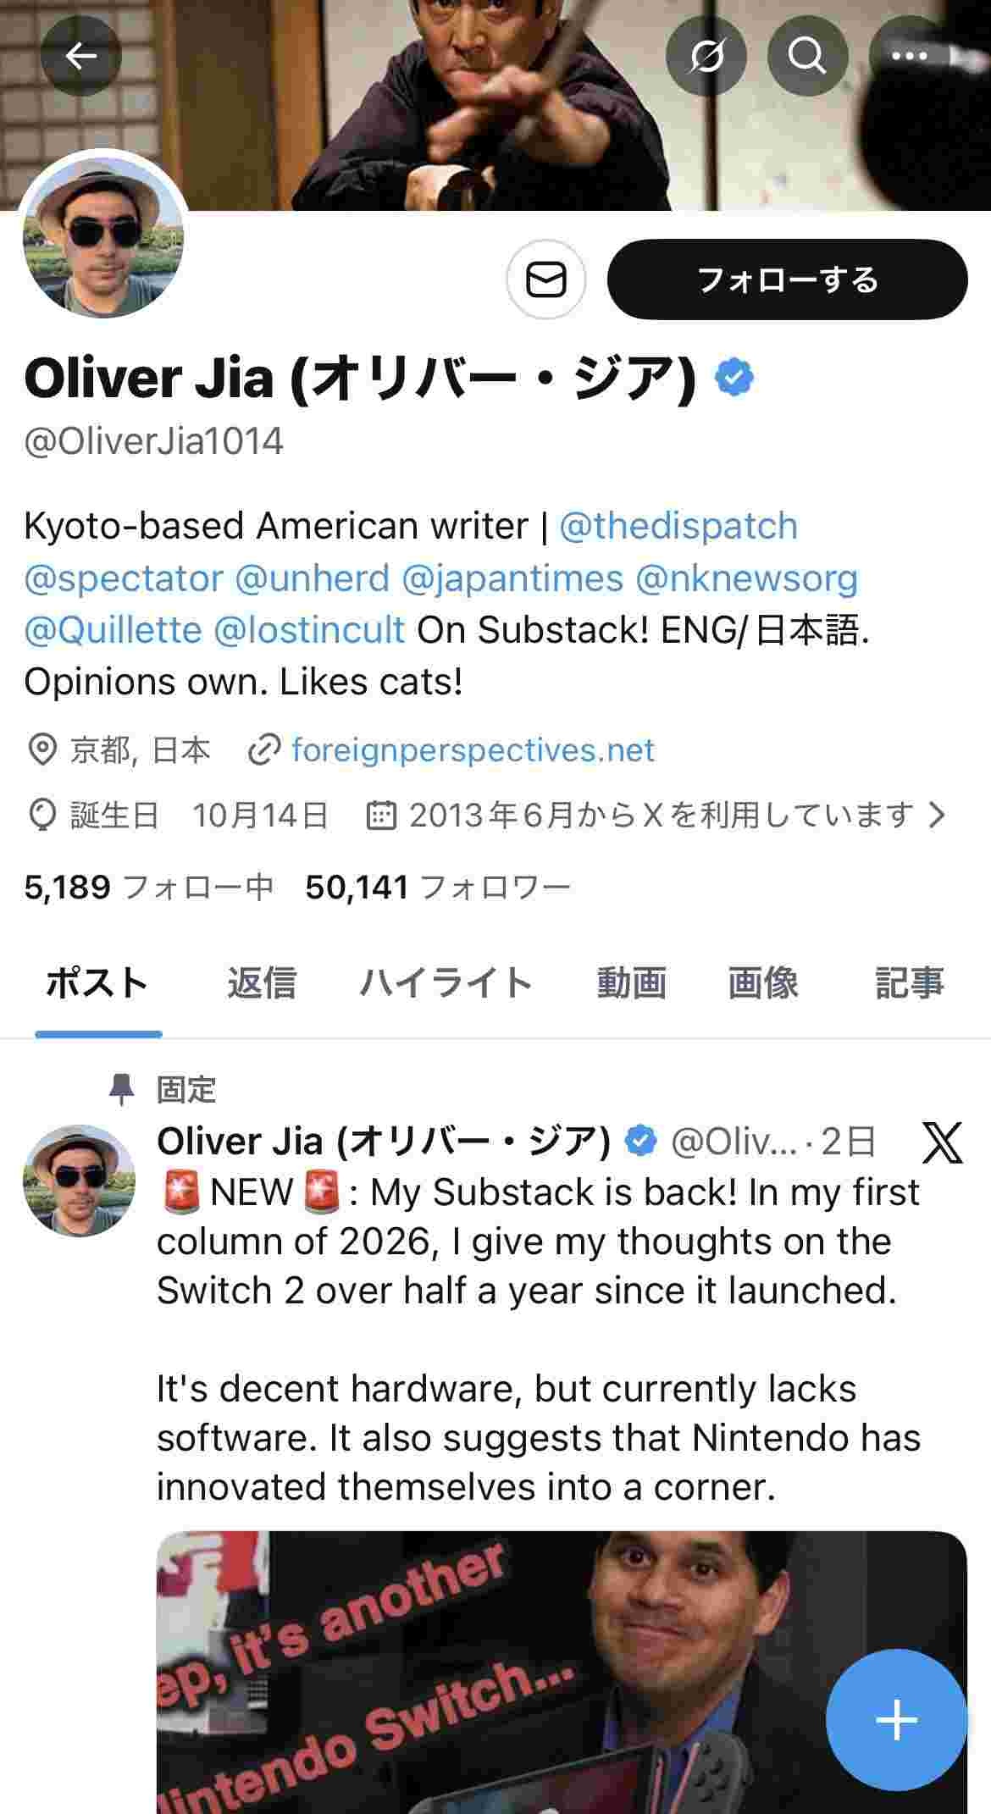The height and width of the screenshot is (1814, 991).
Task: Tap the envelope message icon
Action: 546,279
